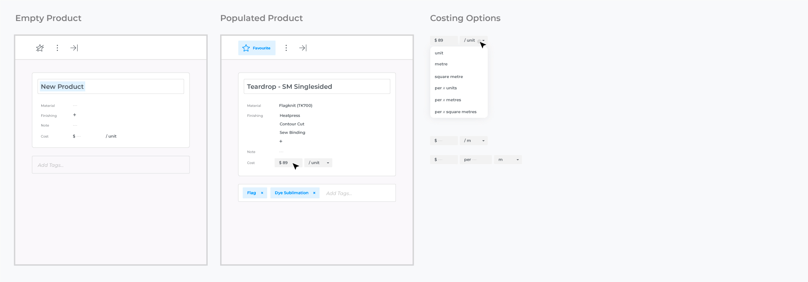The width and height of the screenshot is (808, 282).
Task: Click the Flagknit (TK700) material value
Action: click(x=296, y=106)
